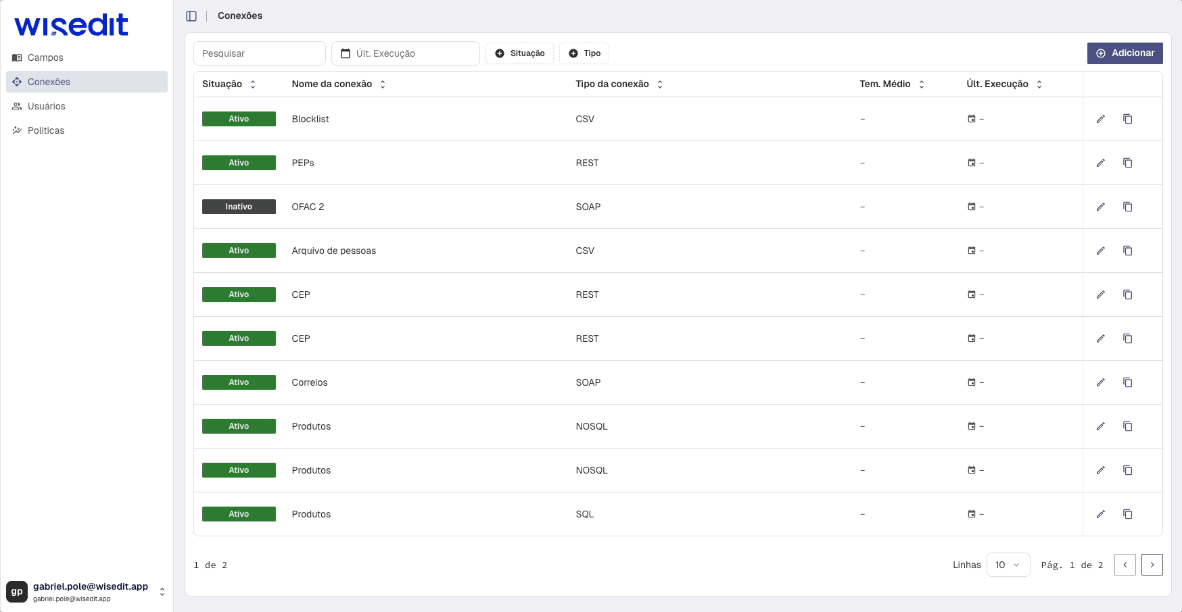1182x612 pixels.
Task: Go to the previous page
Action: tap(1125, 565)
